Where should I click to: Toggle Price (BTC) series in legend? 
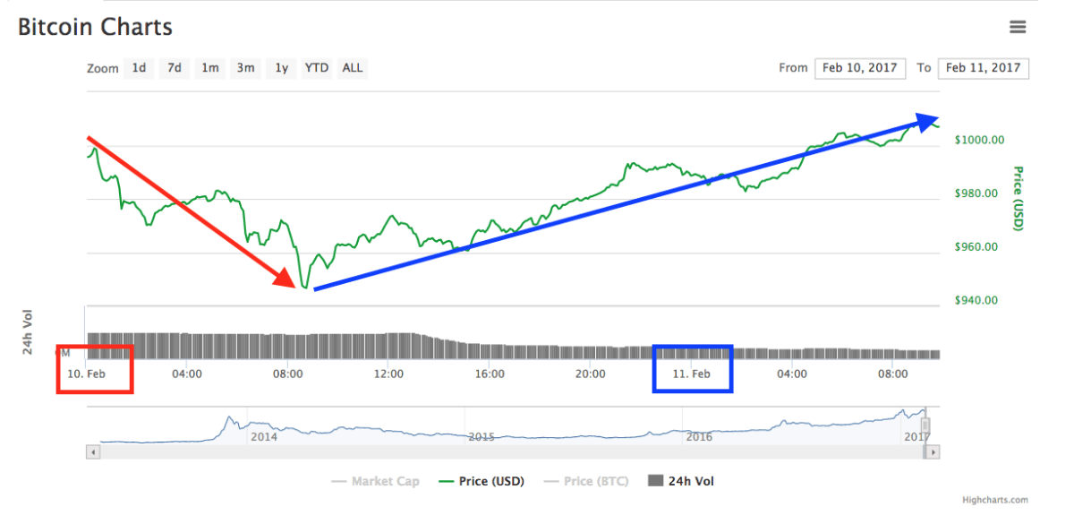[586, 481]
